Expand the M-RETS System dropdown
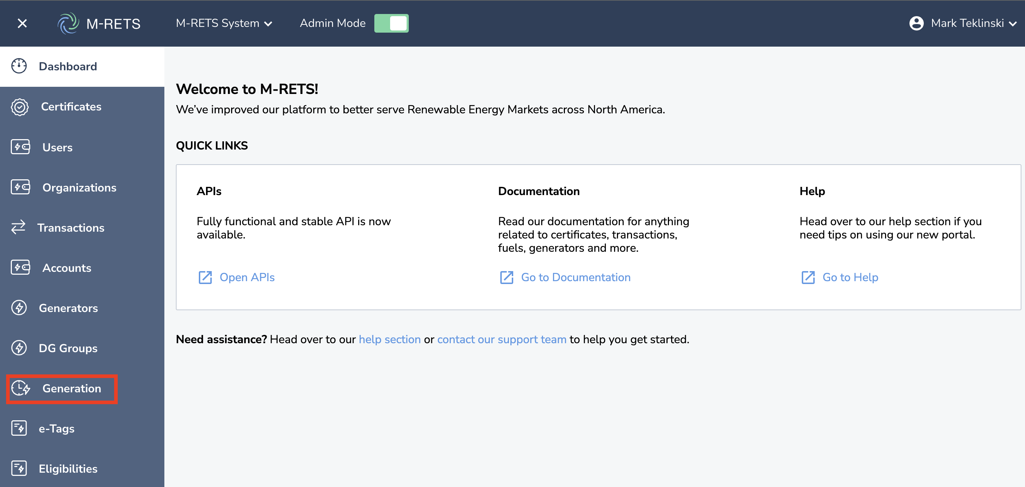Image resolution: width=1025 pixels, height=487 pixels. [224, 23]
